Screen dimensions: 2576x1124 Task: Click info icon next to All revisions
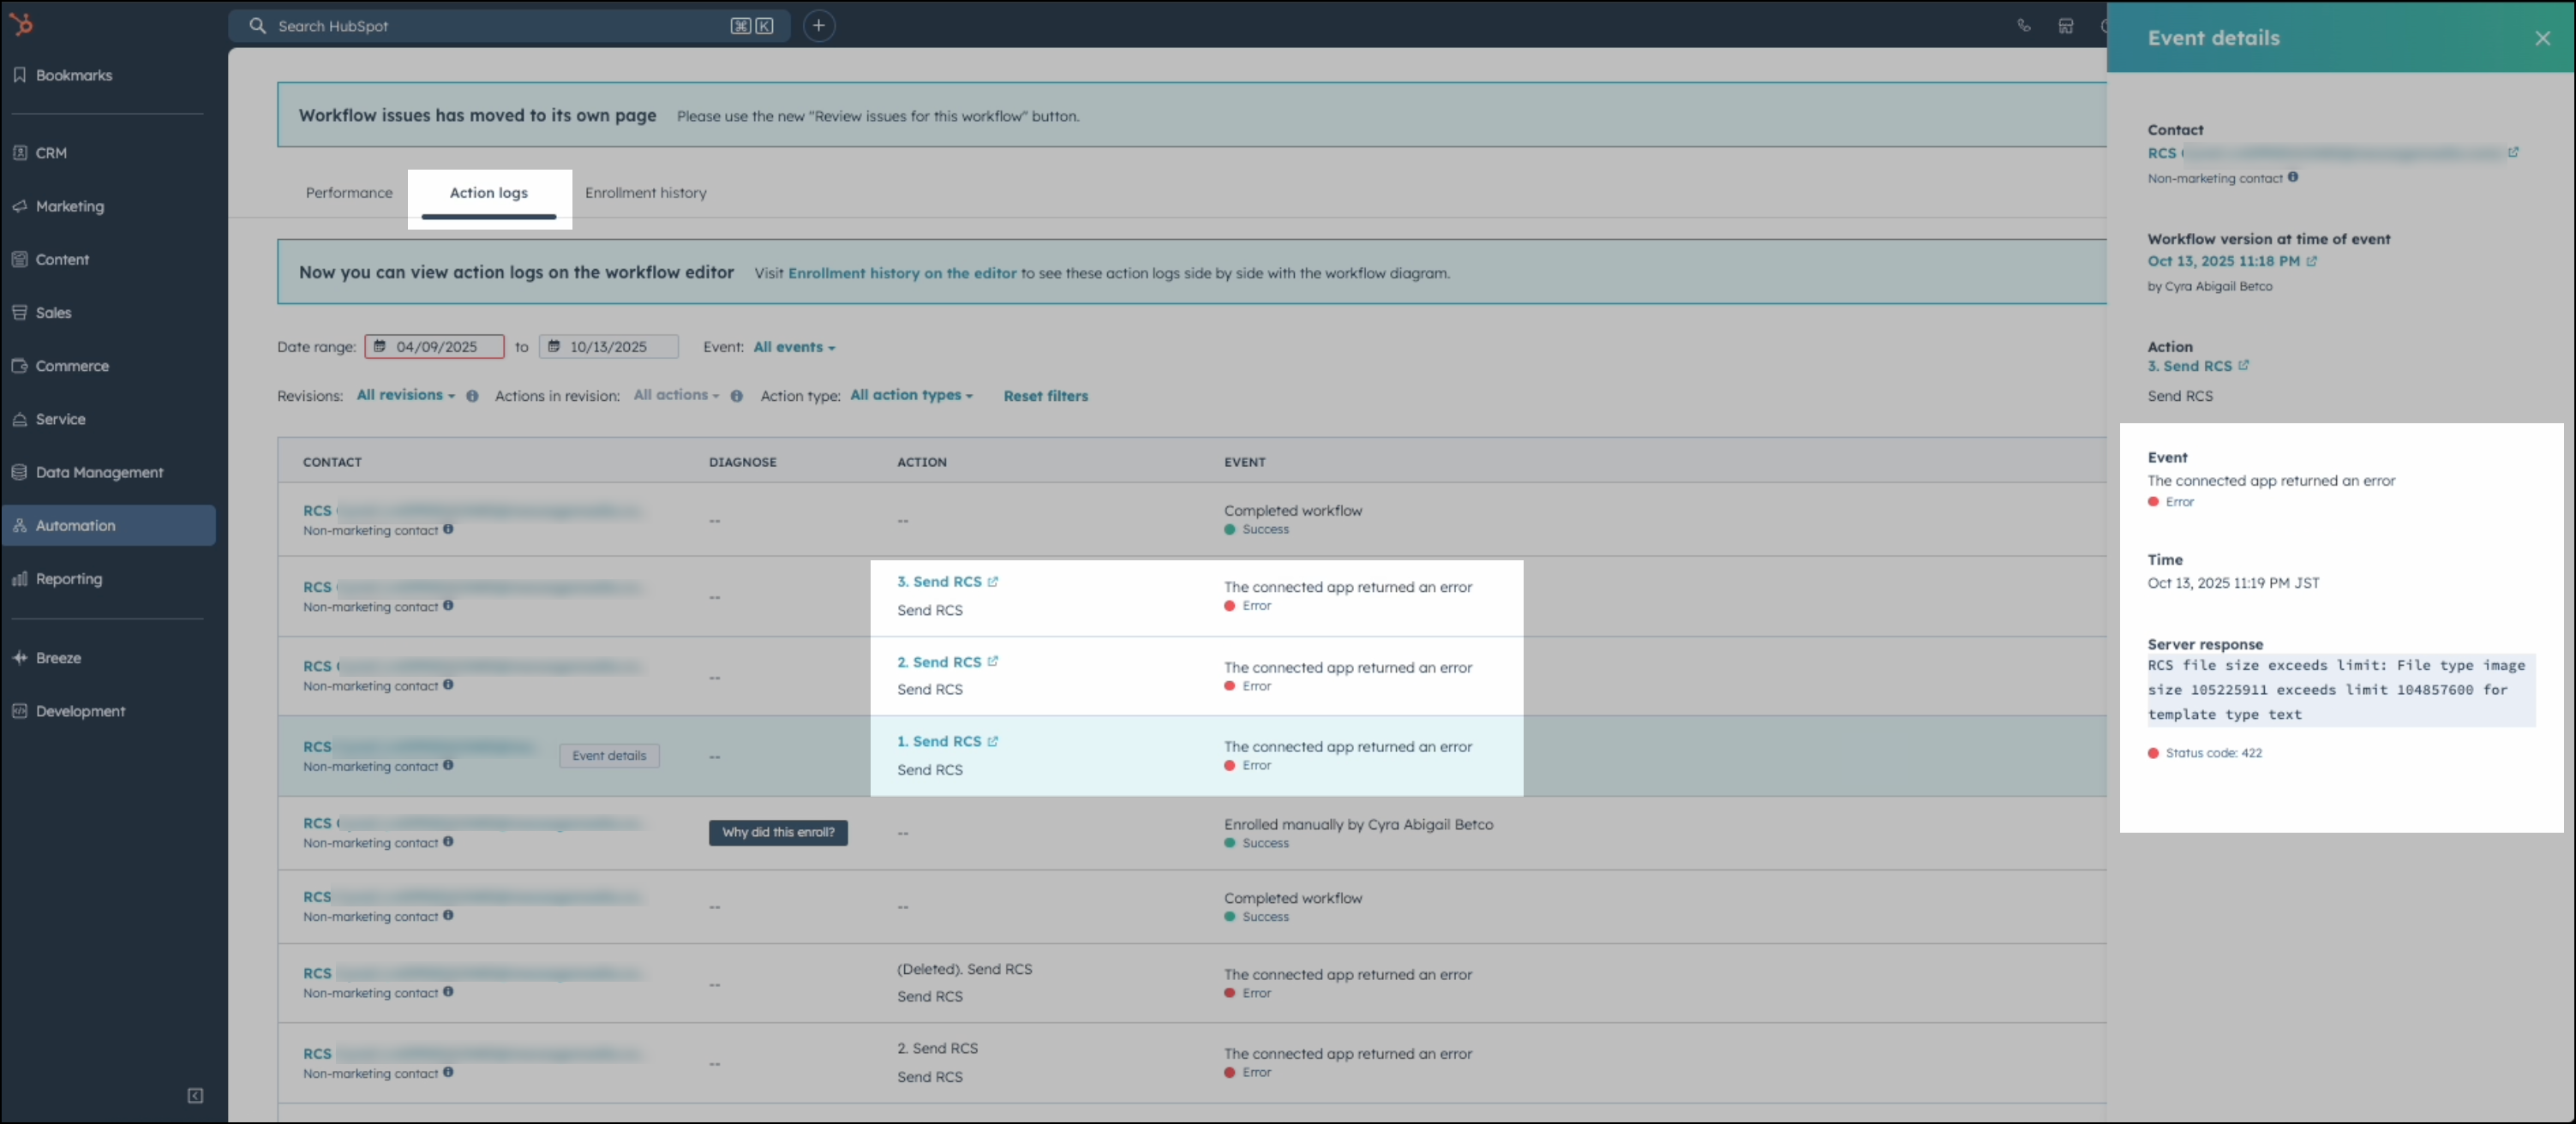pos(472,396)
